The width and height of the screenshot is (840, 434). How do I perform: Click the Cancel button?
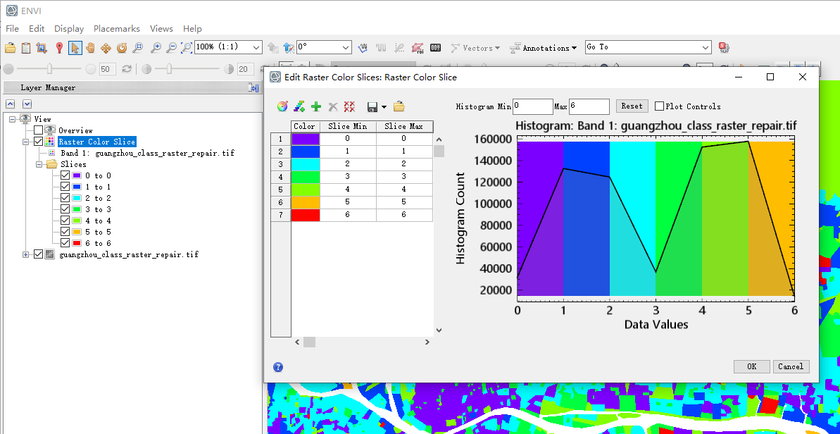(791, 366)
